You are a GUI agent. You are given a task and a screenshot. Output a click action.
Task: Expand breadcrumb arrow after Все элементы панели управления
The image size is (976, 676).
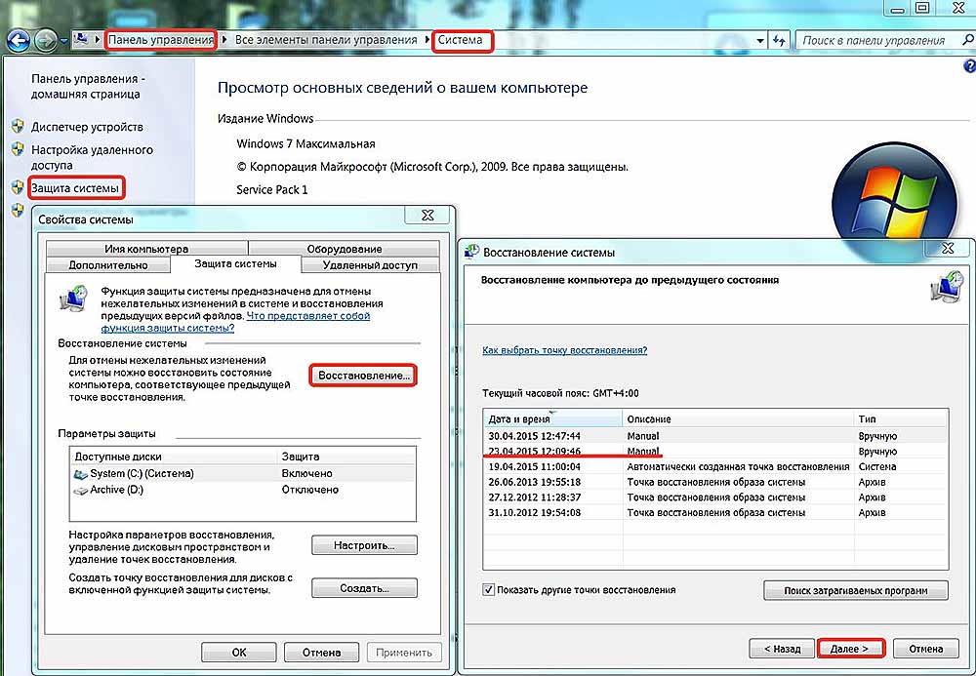click(426, 41)
